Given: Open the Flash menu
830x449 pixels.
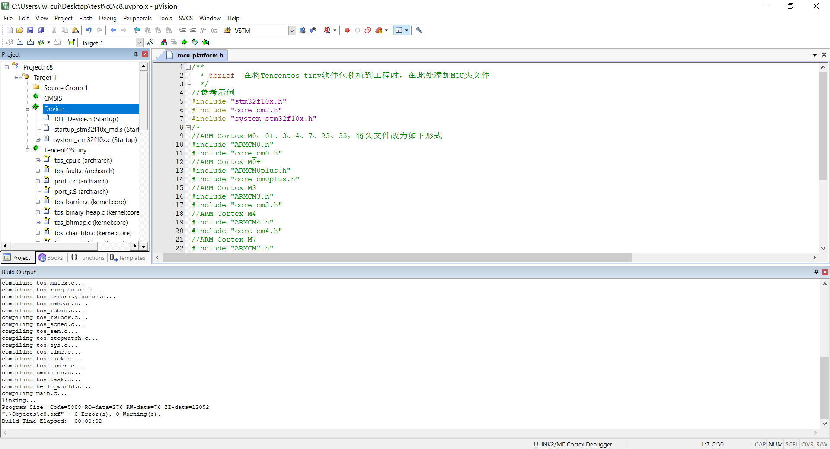Looking at the screenshot, I should click(x=86, y=18).
